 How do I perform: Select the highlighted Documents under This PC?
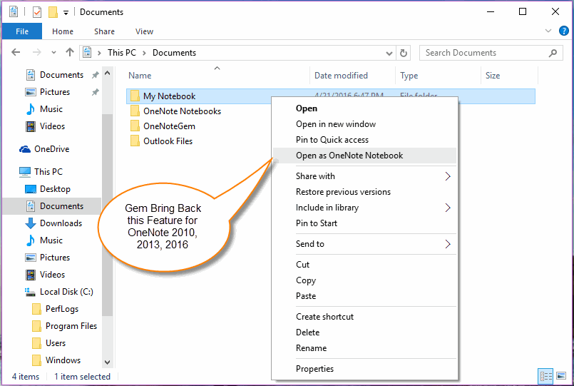coord(52,206)
